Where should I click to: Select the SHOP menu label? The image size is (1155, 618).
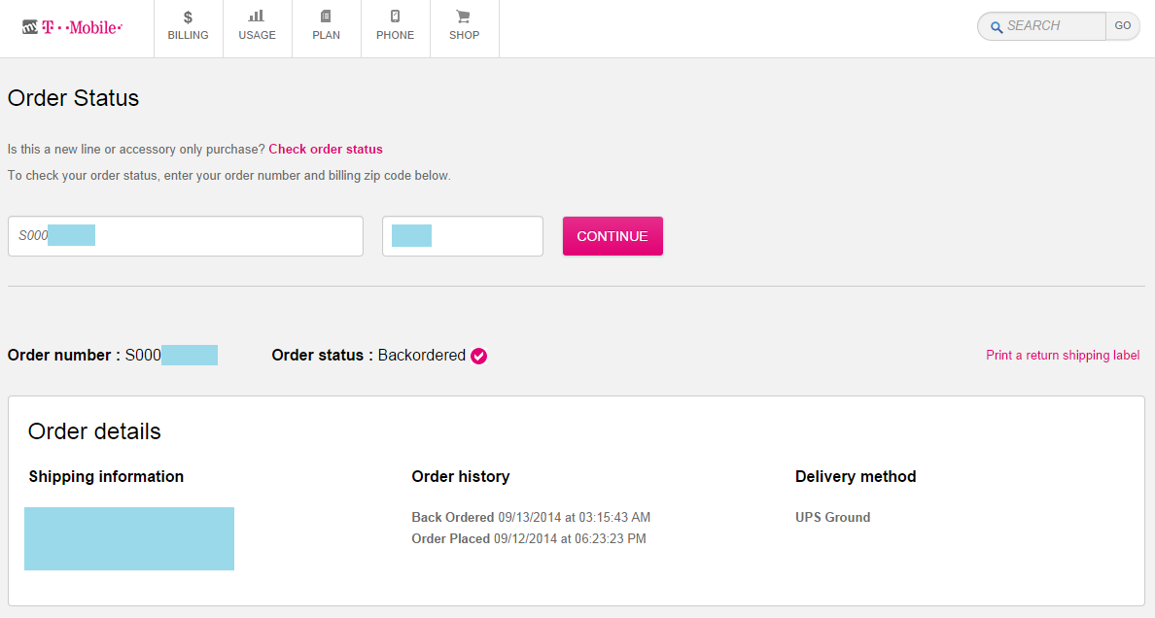click(x=464, y=35)
